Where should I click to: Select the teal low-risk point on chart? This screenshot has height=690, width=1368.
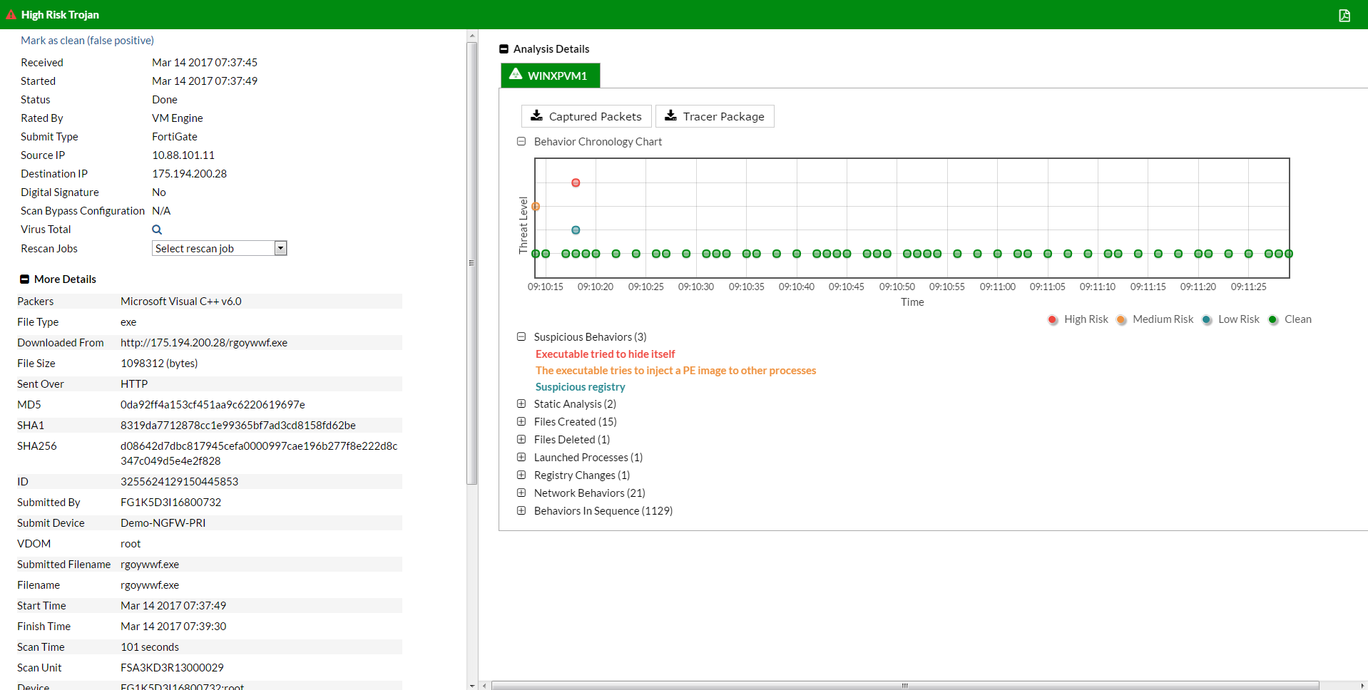point(576,230)
